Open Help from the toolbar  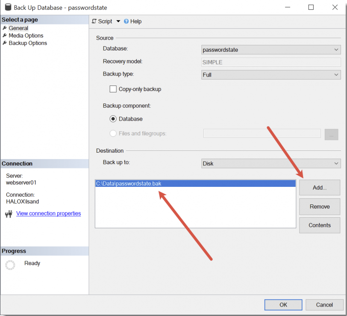[136, 21]
